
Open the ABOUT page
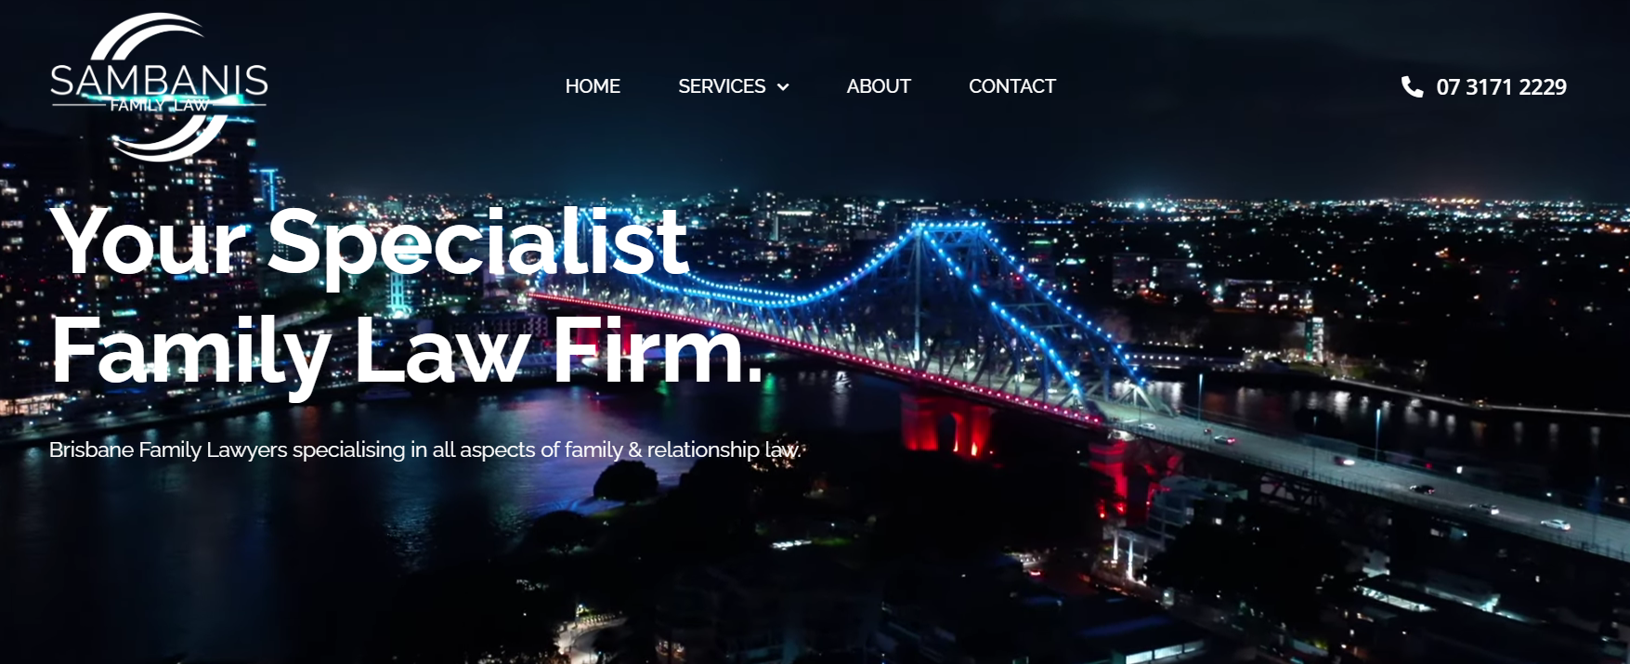tap(879, 86)
